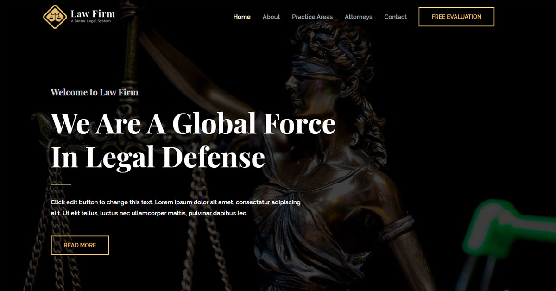This screenshot has width=556, height=291.
Task: Click the "In Legal Defense" headline line
Action: click(158, 157)
